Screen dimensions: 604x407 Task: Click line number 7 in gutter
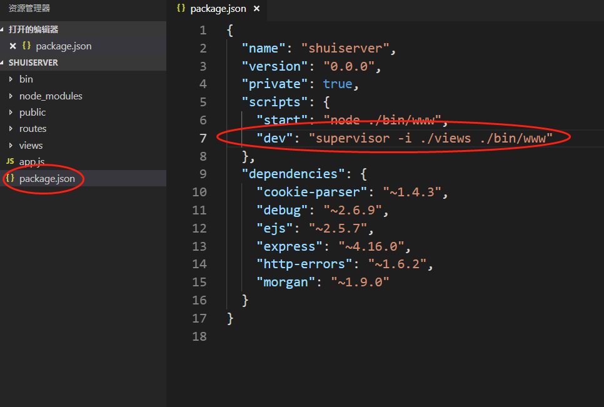tap(203, 138)
